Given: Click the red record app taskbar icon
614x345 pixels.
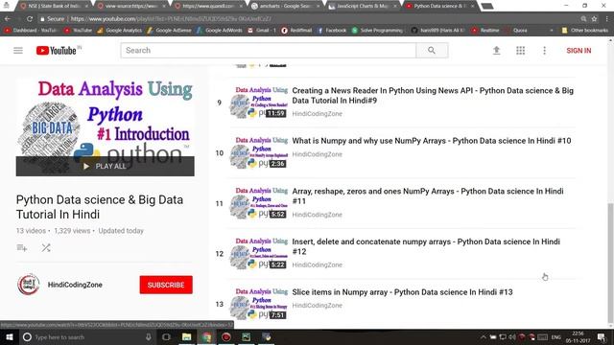Looking at the screenshot, I should coord(226,336).
